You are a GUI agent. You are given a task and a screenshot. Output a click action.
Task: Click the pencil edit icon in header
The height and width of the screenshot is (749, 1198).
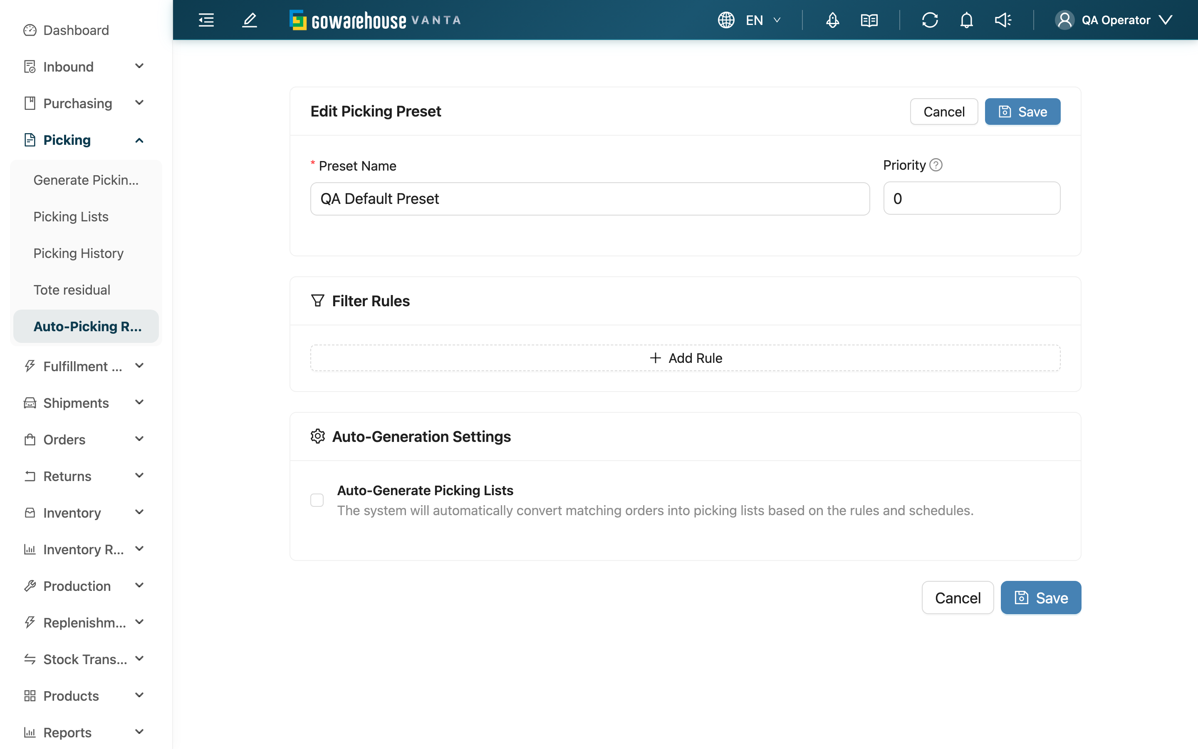[x=250, y=20]
